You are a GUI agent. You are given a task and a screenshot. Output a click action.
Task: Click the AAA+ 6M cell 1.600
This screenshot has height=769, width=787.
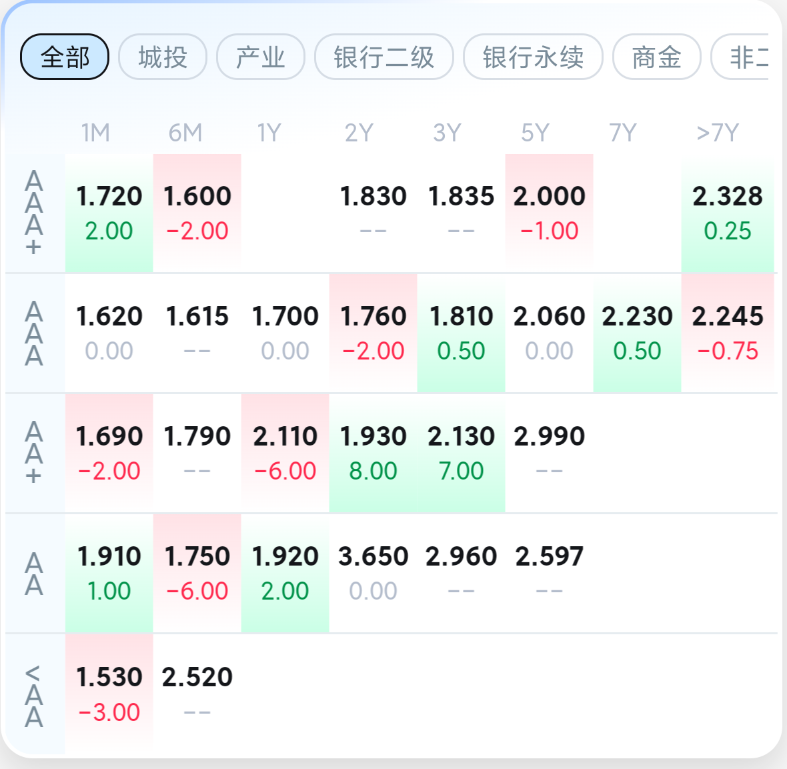197,213
